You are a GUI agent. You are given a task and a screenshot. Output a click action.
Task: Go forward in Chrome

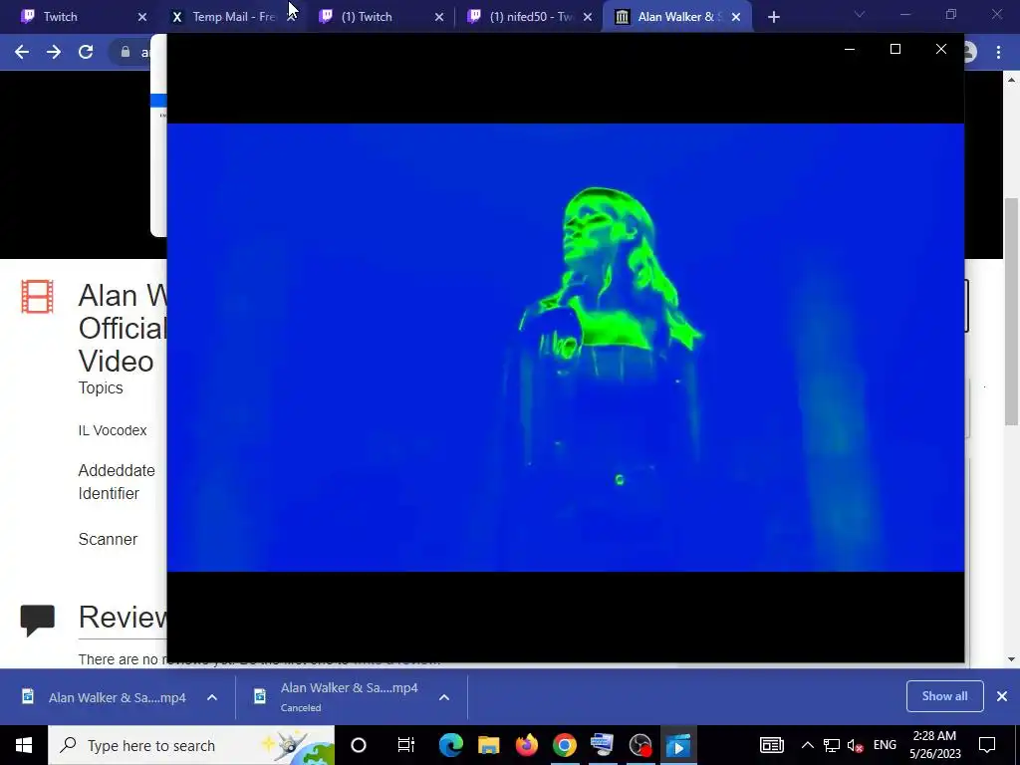coord(54,52)
